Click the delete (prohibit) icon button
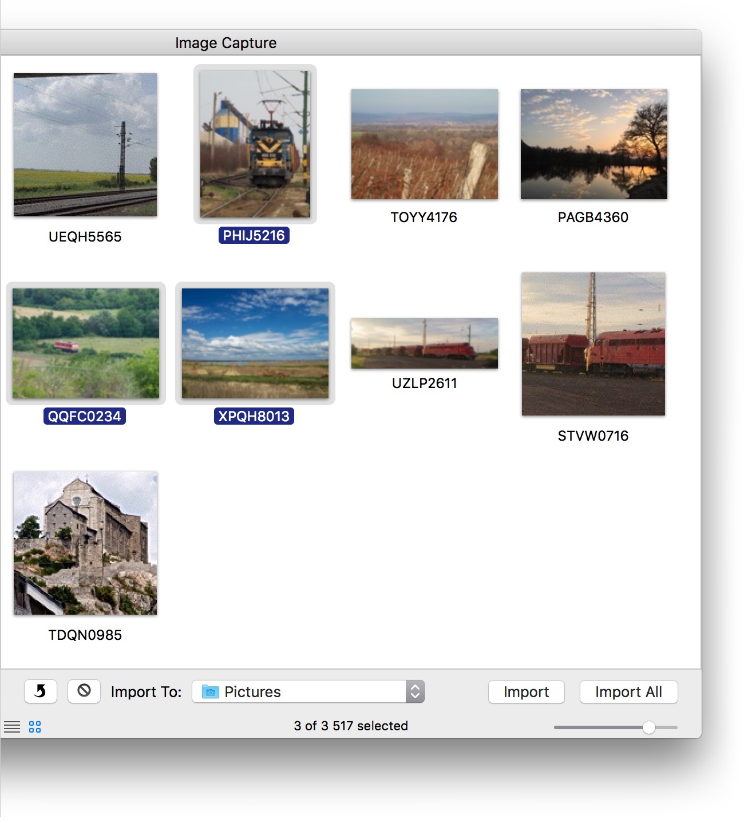 [84, 691]
